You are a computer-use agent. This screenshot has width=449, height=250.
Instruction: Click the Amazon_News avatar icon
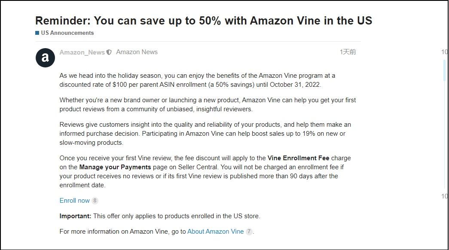coord(45,58)
